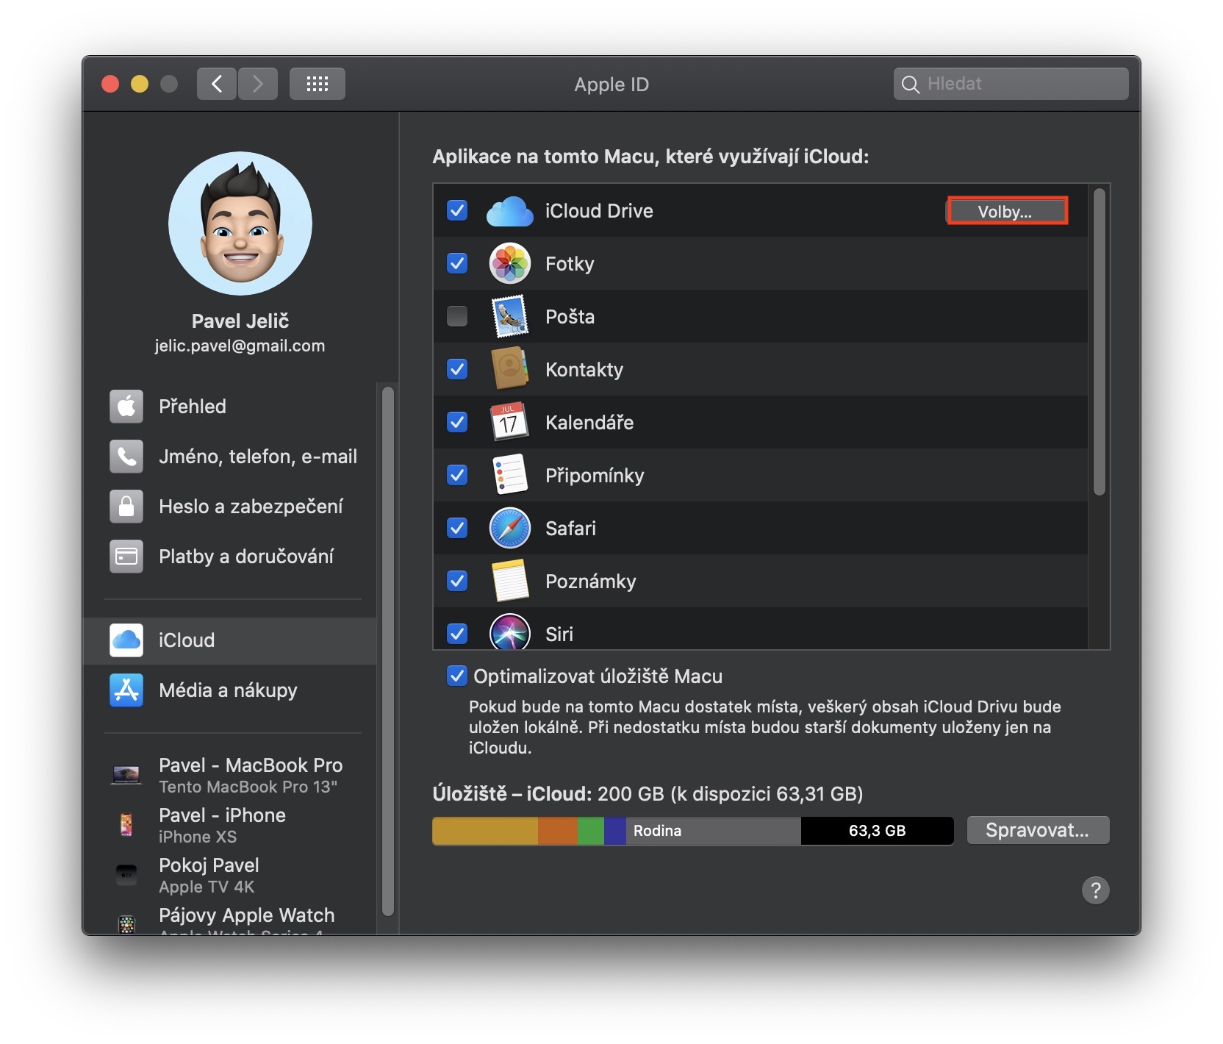The width and height of the screenshot is (1223, 1044).
Task: Click the Poznámky notes icon
Action: pyautogui.click(x=509, y=581)
